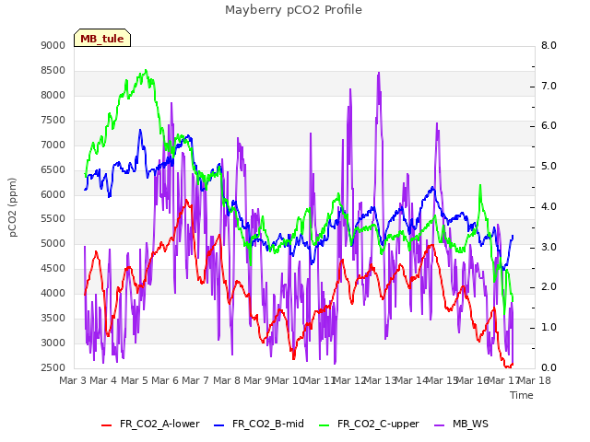Screen dimensions: 590x442
Task: Click the 7000 left-axis tick label
Action: (53, 145)
